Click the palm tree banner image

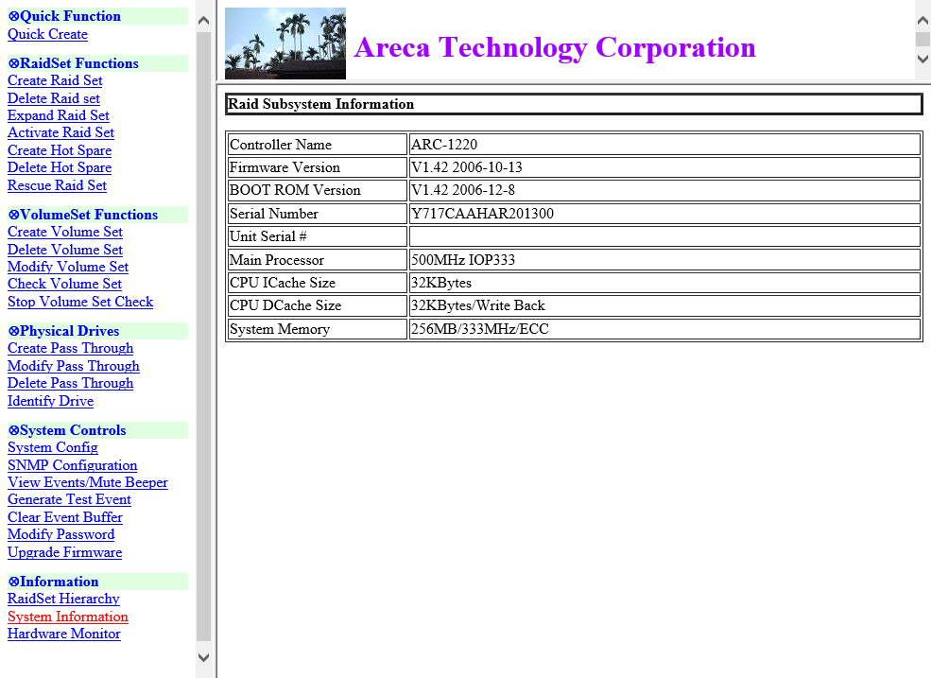(285, 43)
